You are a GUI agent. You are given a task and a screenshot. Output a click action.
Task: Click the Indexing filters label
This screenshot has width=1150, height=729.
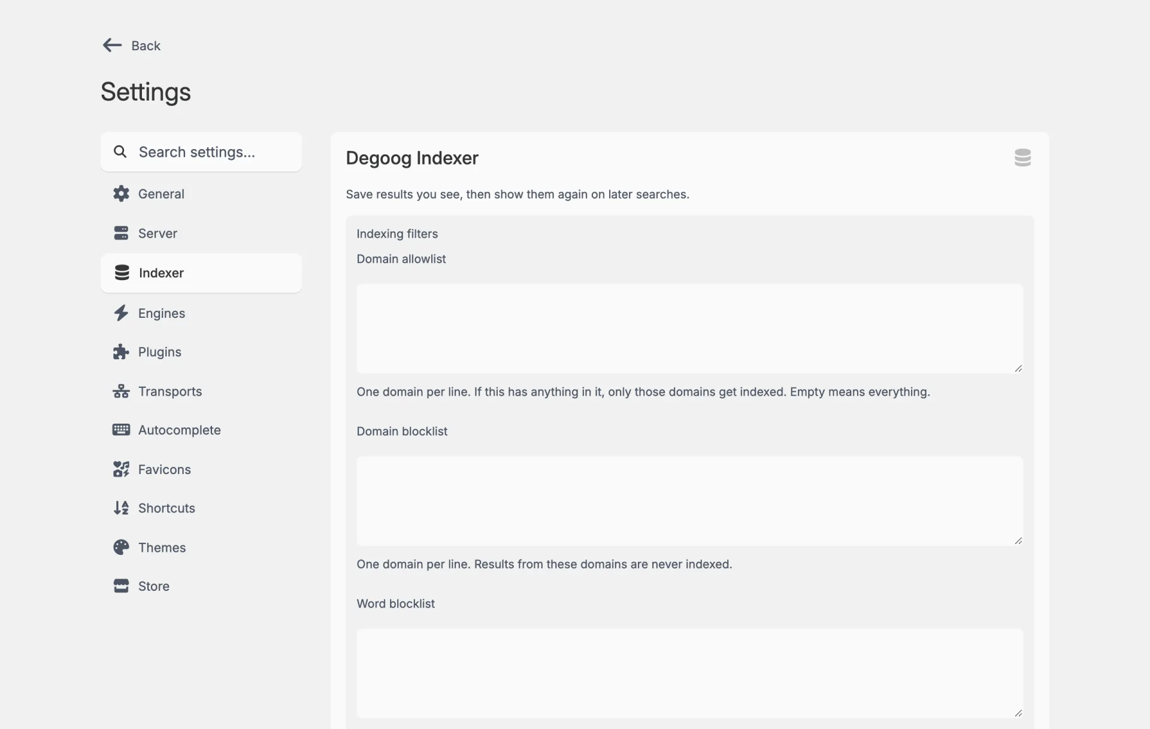[x=397, y=234]
